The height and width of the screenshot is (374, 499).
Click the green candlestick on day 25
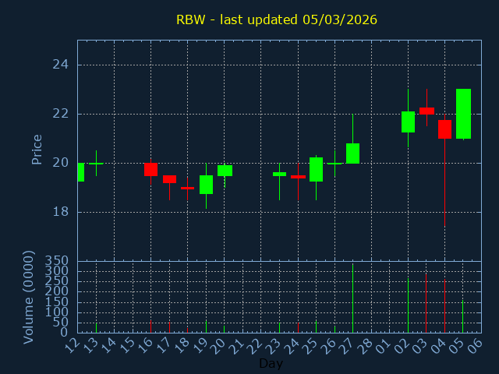[x=316, y=169]
